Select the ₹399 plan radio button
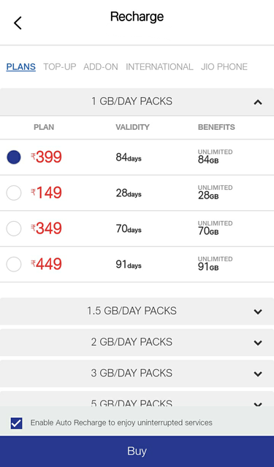 click(x=14, y=157)
